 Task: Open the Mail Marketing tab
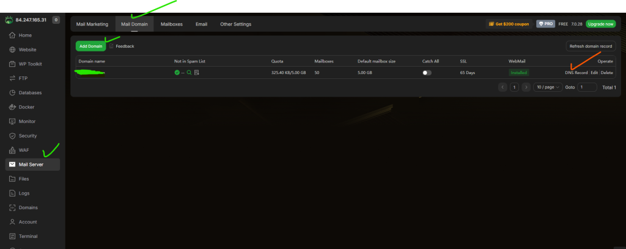click(92, 24)
